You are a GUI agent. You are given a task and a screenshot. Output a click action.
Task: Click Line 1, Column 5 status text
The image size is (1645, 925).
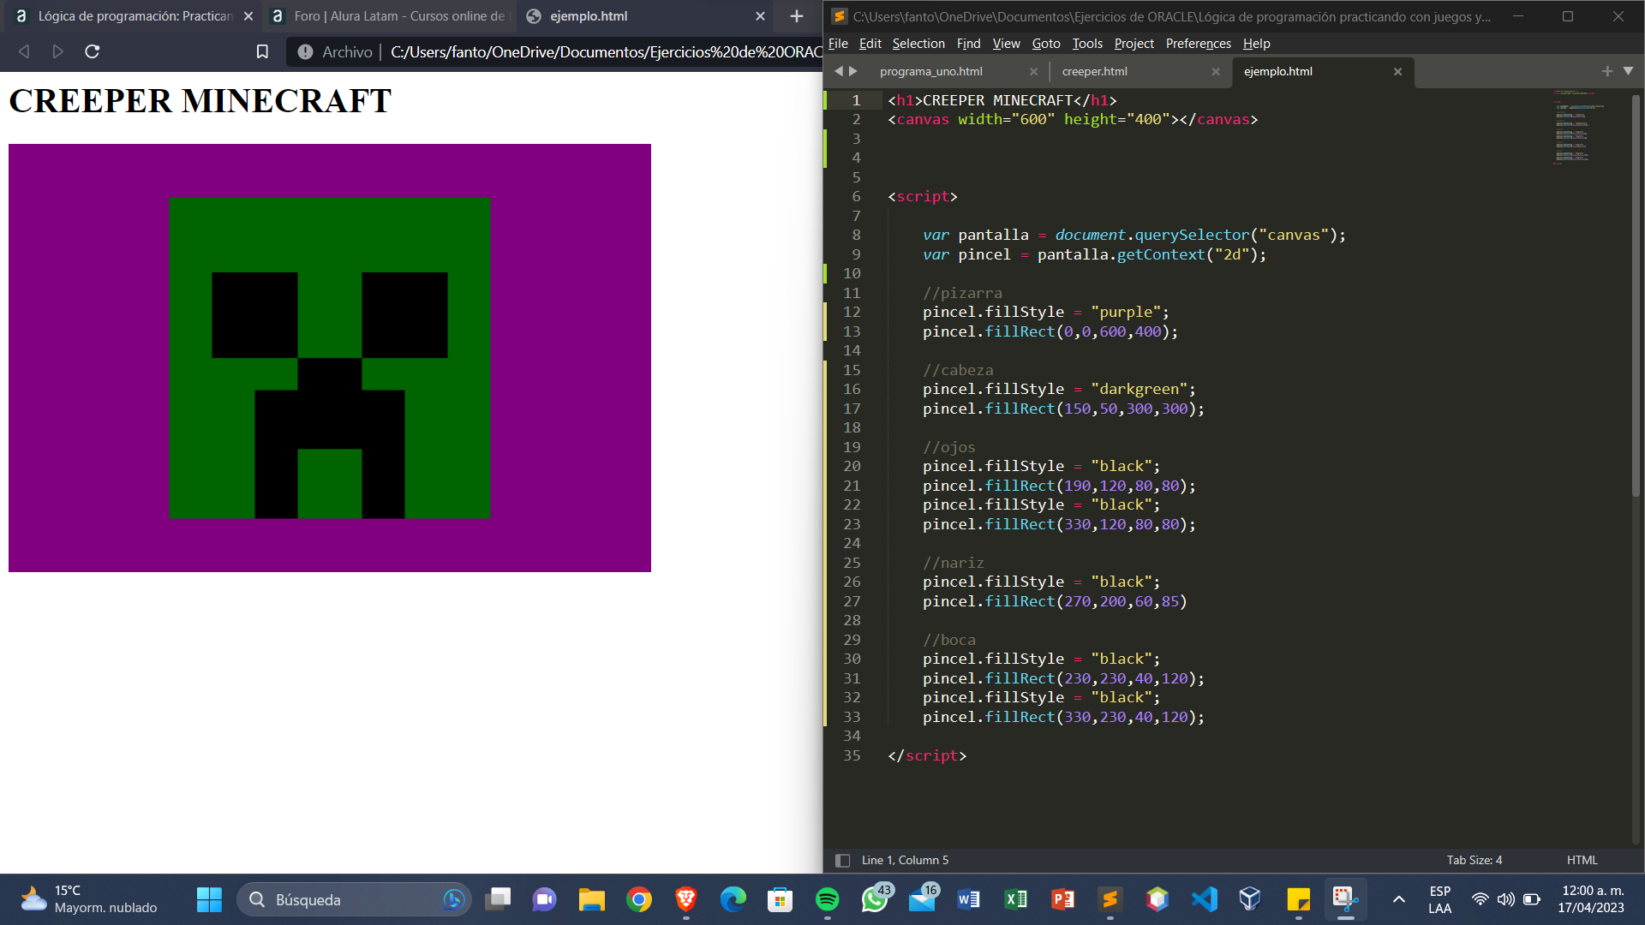(x=905, y=860)
